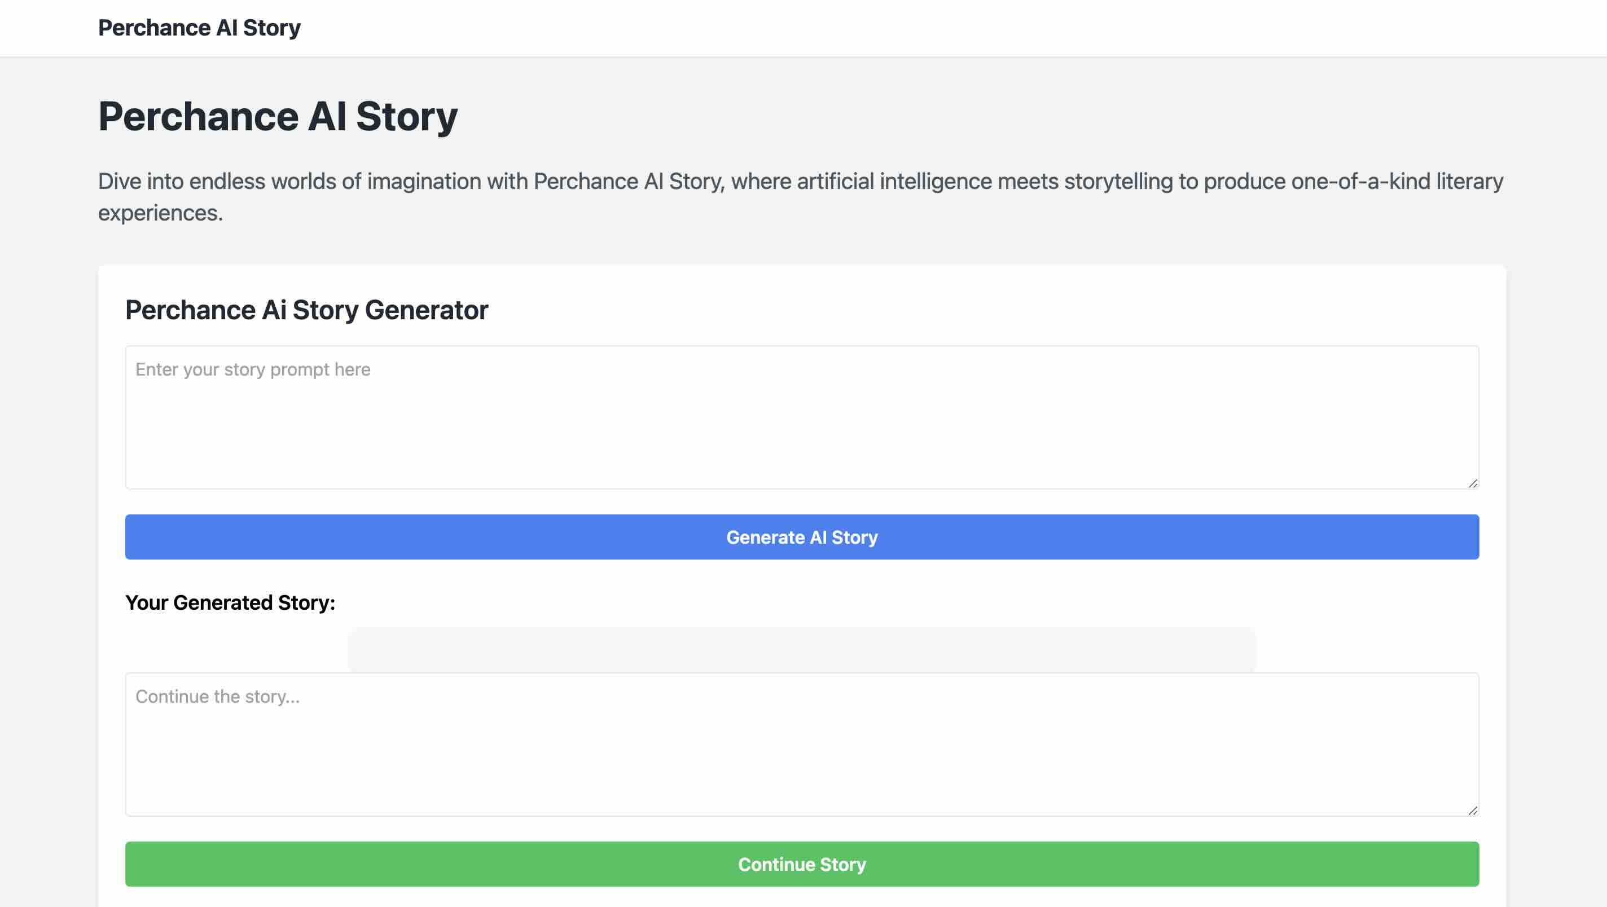The width and height of the screenshot is (1607, 907).
Task: Click the placeholder text Enter your story prompt here
Action: point(252,369)
